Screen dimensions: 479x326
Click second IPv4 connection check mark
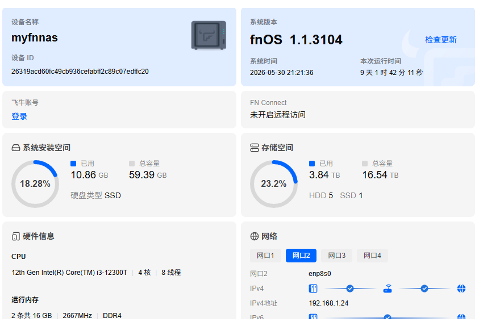pos(424,289)
